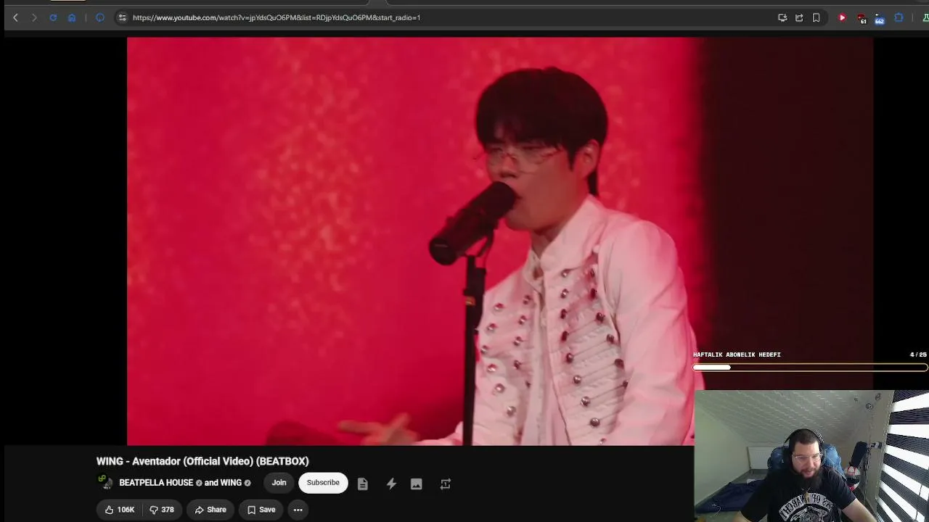Click the video title WING - Aventador
The image size is (929, 522).
point(202,461)
